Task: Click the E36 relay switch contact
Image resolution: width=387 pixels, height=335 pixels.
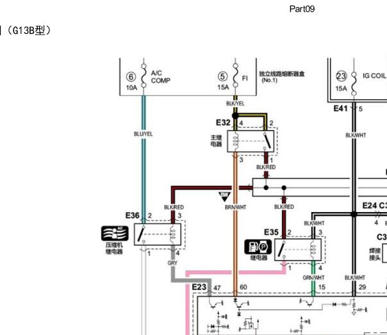Action: (142, 234)
